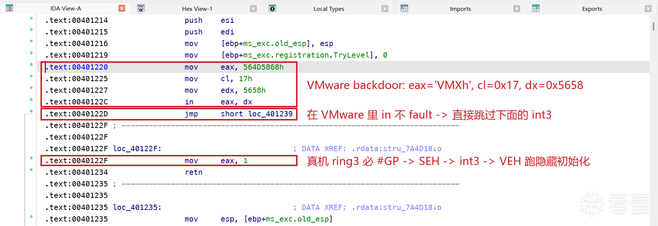658x226 pixels.
Task: Toggle breakpoint dot at address 00401216
Action: pos(31,41)
